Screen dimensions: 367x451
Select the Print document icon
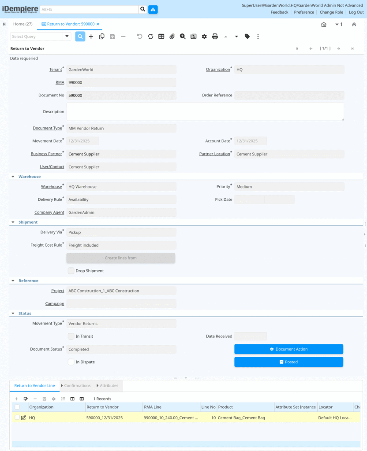(215, 37)
